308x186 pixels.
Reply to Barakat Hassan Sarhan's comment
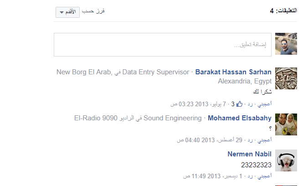point(250,104)
